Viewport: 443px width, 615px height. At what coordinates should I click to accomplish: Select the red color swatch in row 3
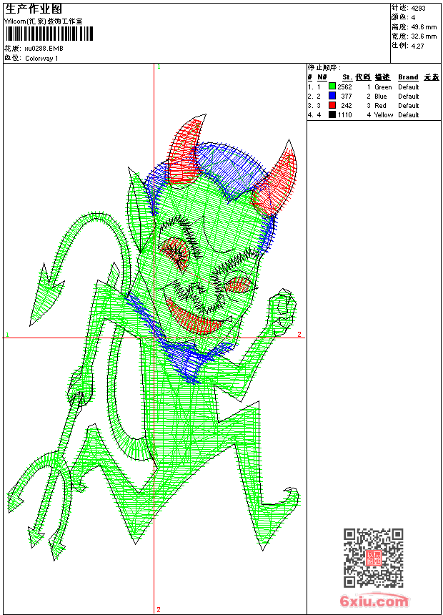[x=332, y=106]
